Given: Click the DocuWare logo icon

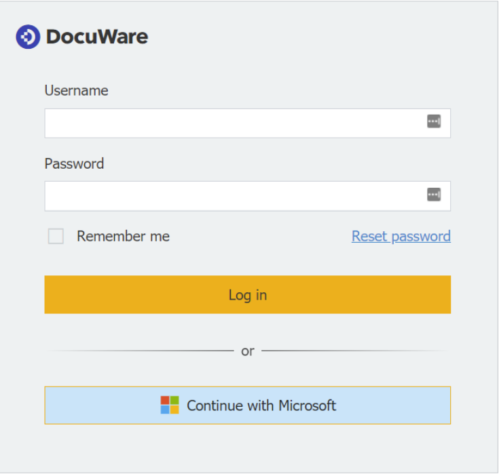Looking at the screenshot, I should click(x=28, y=37).
